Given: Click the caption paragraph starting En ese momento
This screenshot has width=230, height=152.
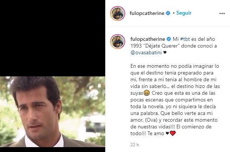Looking at the screenshot, I should point(175,100).
